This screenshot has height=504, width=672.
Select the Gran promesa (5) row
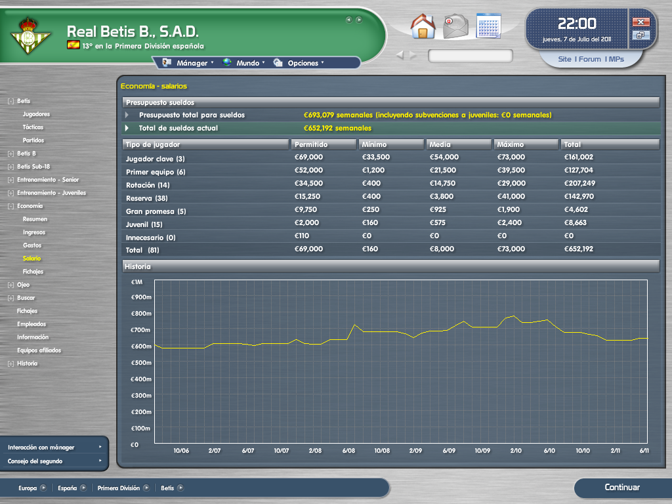click(391, 210)
